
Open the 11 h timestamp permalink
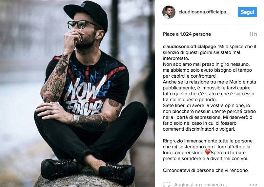tap(253, 34)
